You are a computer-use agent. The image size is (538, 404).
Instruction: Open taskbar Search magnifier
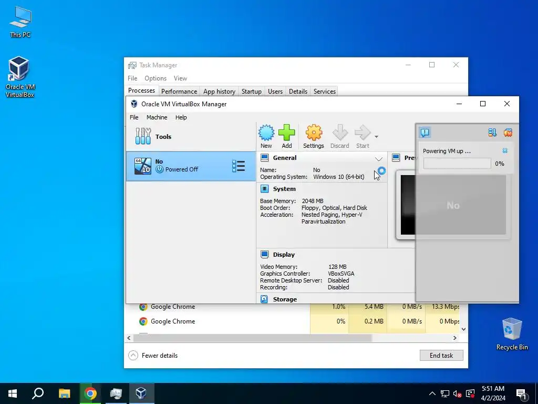pos(38,393)
